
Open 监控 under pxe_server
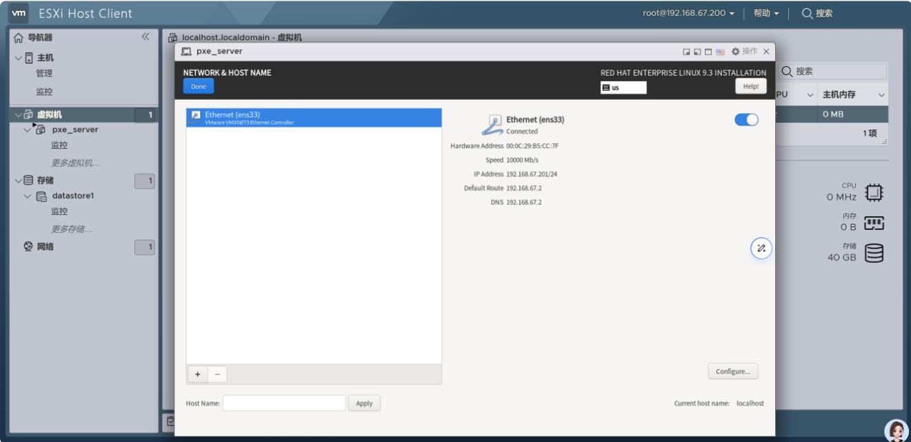[59, 145]
